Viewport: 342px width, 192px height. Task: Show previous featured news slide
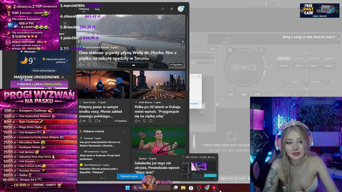point(79,42)
